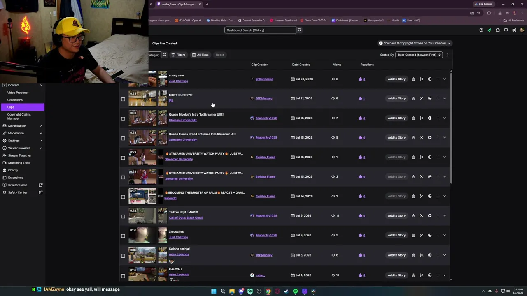This screenshot has width=527, height=296.
Task: Open the Help icon in the dashboard header
Action: [481, 30]
